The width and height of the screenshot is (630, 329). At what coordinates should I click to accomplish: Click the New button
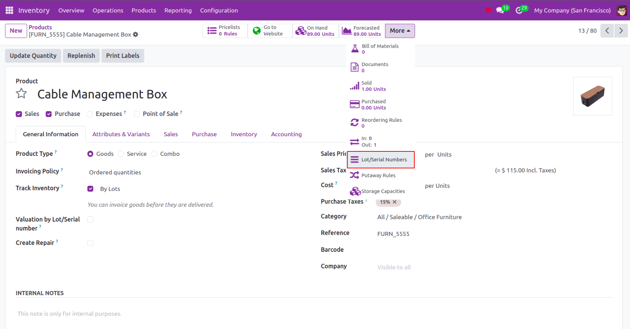tap(16, 31)
